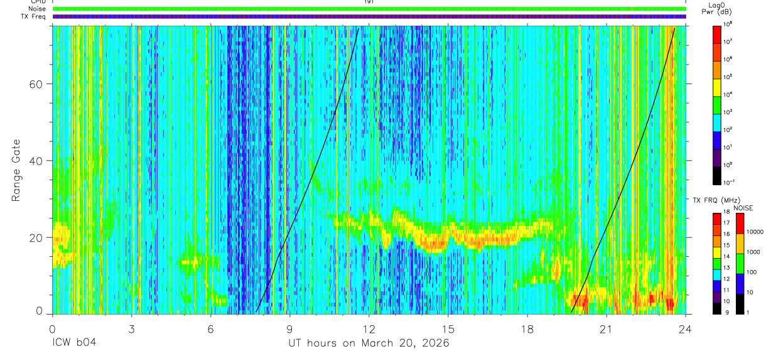
Task: Click the "TX FRQ (MHz)" colorbar title
Action: tap(716, 200)
